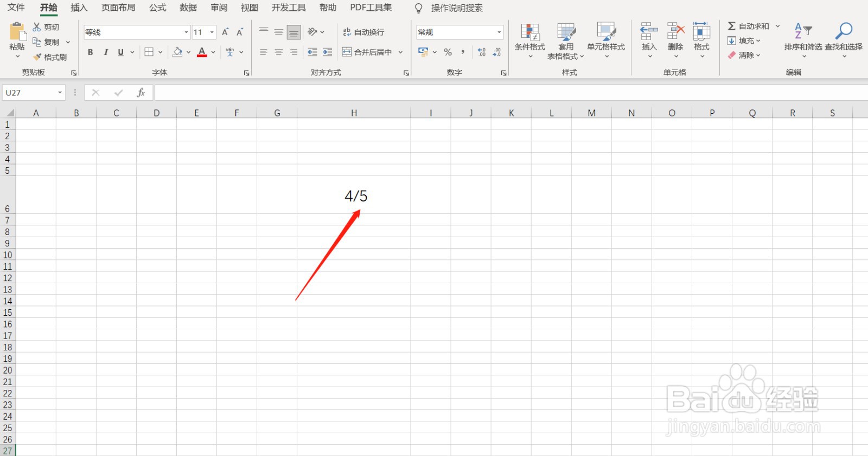Click Increase Indent icon
This screenshot has width=868, height=456.
pyautogui.click(x=327, y=52)
